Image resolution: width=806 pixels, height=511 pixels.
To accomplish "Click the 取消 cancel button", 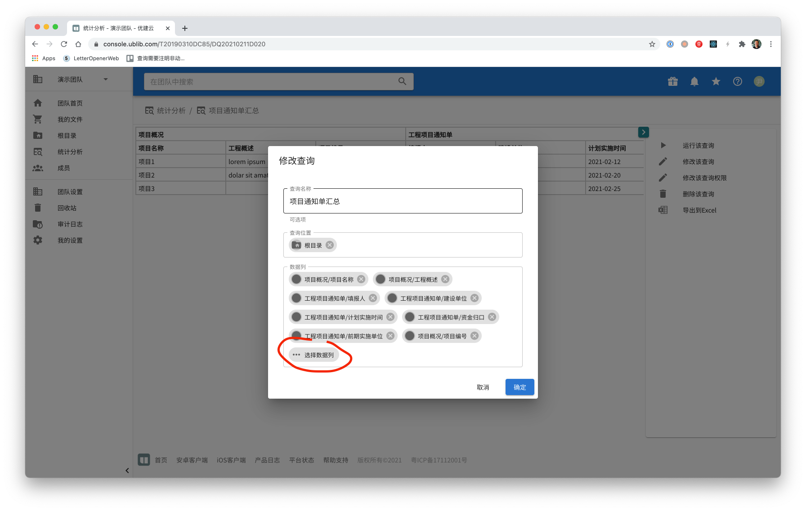I will [483, 387].
